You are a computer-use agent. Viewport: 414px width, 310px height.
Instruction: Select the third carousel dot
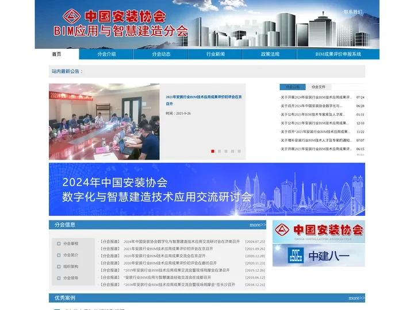click(x=226, y=151)
